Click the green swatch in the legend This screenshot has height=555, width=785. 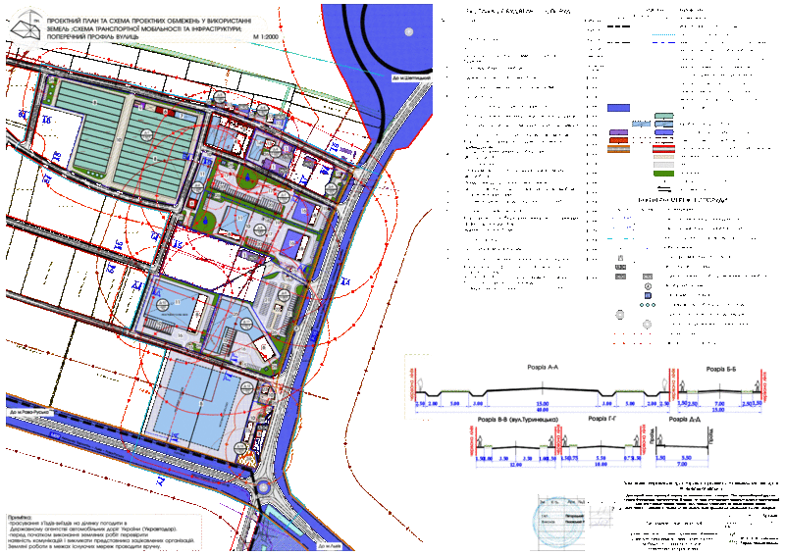(664, 175)
